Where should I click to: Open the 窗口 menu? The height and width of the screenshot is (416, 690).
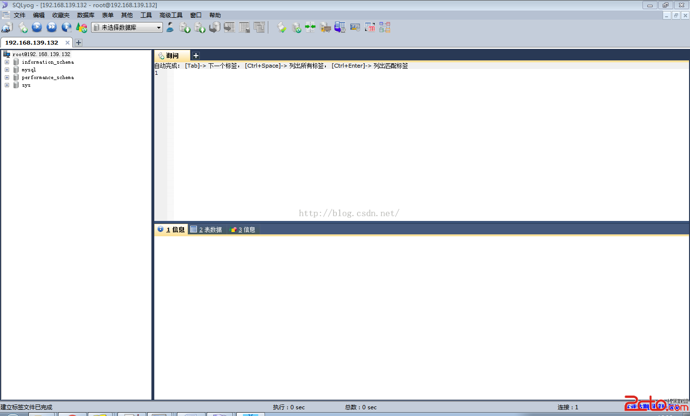(x=196, y=15)
